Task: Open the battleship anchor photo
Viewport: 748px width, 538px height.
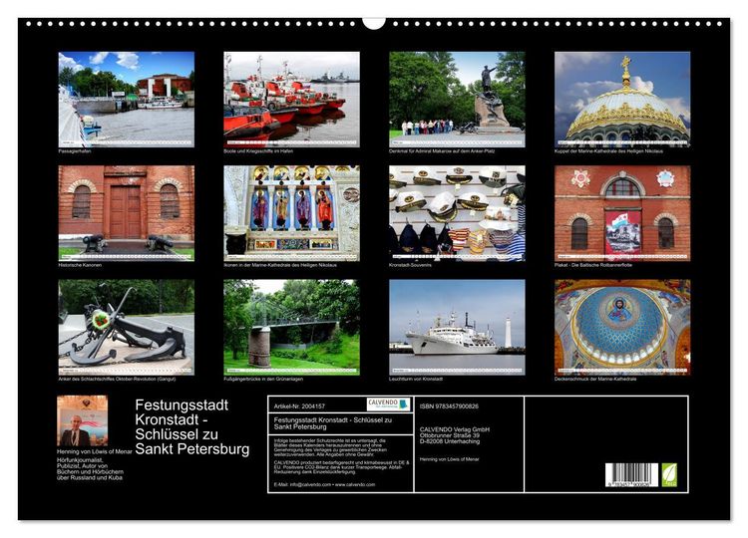Action: [x=127, y=327]
